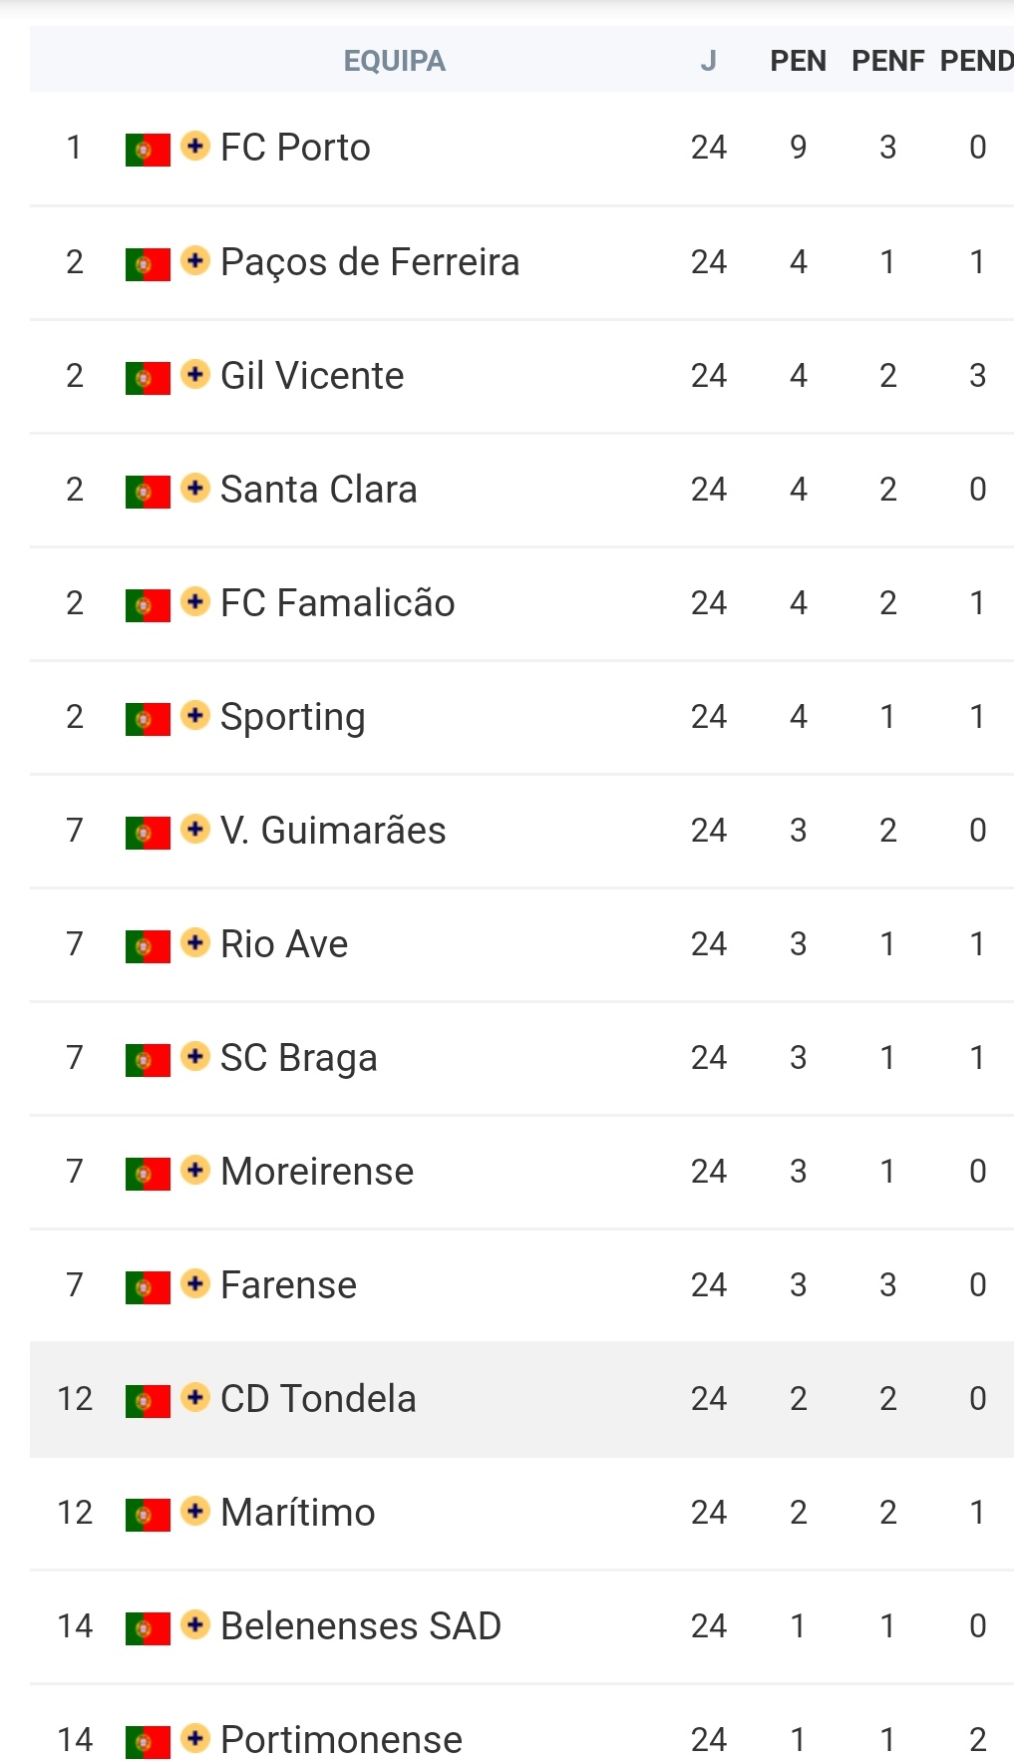Click the plus icon next to Gil Vicente
The image size is (1014, 1762).
pyautogui.click(x=195, y=375)
